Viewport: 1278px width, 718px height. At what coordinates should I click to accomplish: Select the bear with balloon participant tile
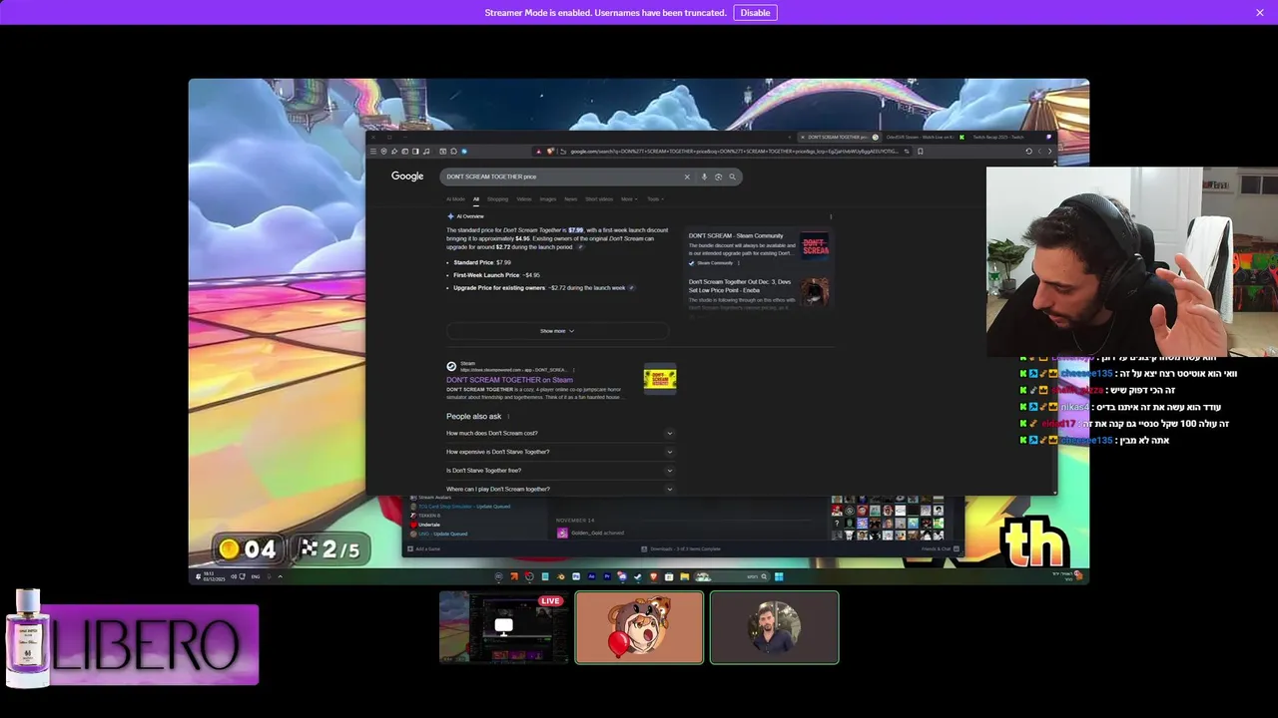tap(639, 627)
